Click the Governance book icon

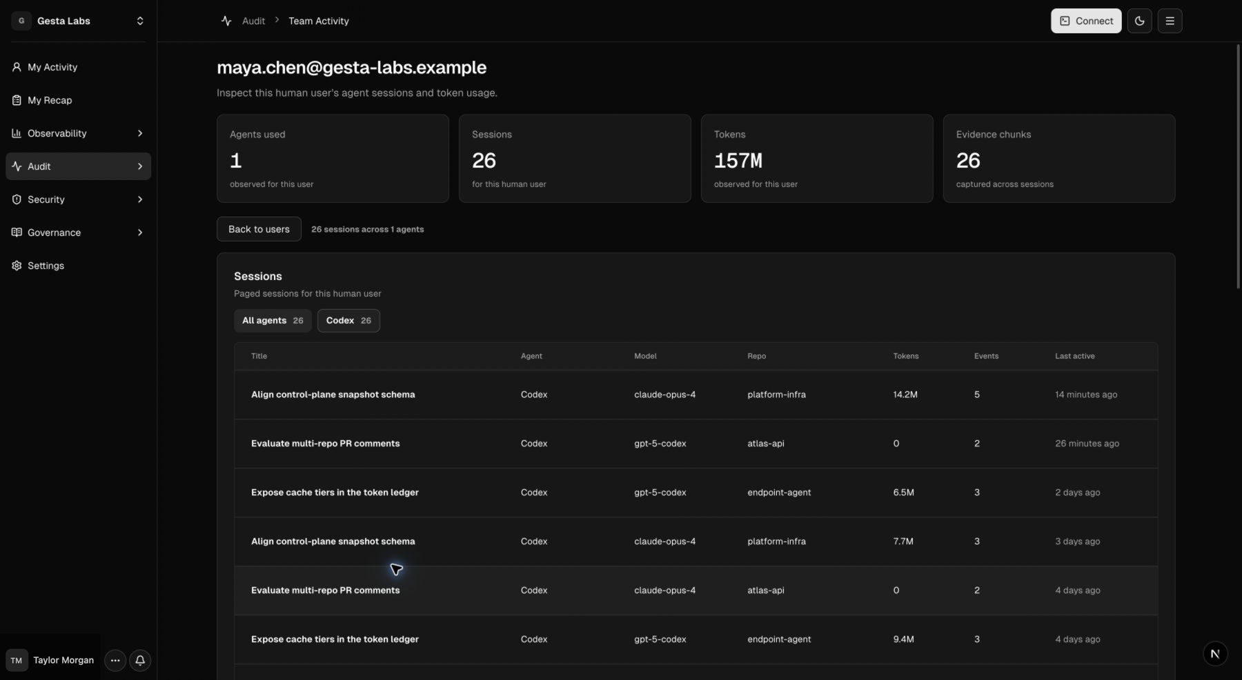tap(17, 232)
